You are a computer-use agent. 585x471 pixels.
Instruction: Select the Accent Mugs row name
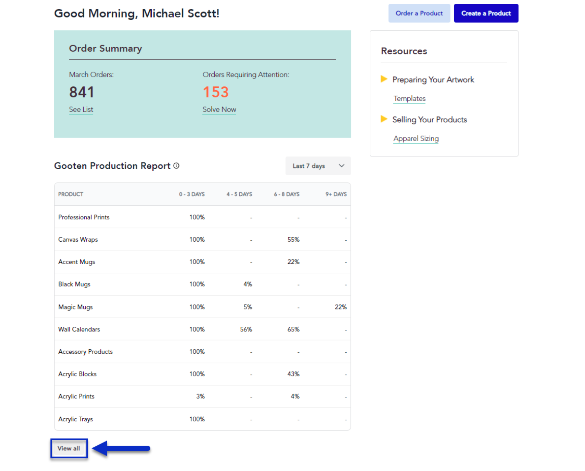[x=77, y=262]
